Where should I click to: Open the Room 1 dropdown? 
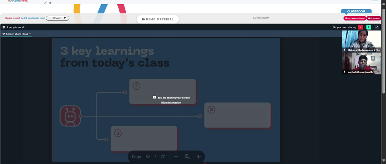click(58, 18)
